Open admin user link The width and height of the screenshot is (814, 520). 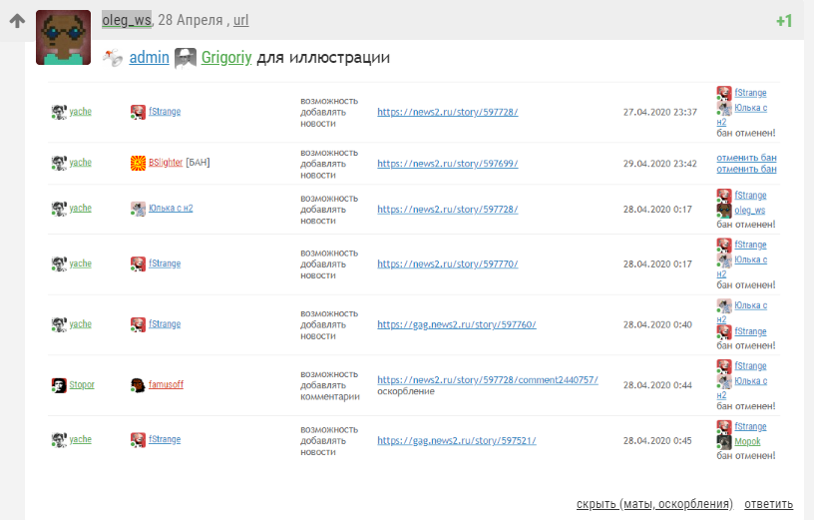[149, 57]
